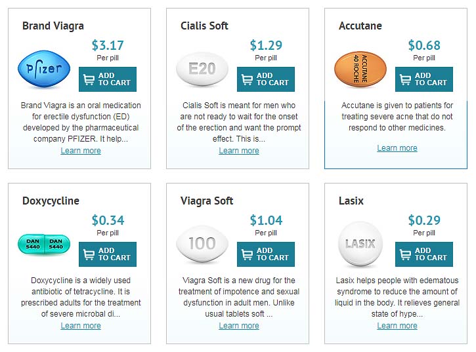Open Learn more under Viagra Soft
Screen dimensions: 476x352
tap(239, 326)
